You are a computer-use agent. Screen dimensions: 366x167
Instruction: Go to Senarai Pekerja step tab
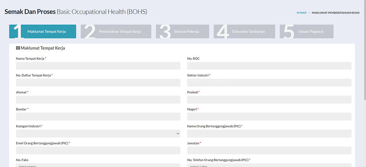pyautogui.click(x=182, y=32)
